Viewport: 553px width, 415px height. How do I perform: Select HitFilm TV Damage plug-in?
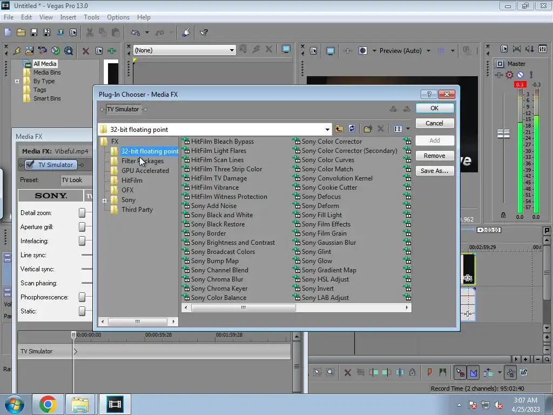pyautogui.click(x=219, y=178)
